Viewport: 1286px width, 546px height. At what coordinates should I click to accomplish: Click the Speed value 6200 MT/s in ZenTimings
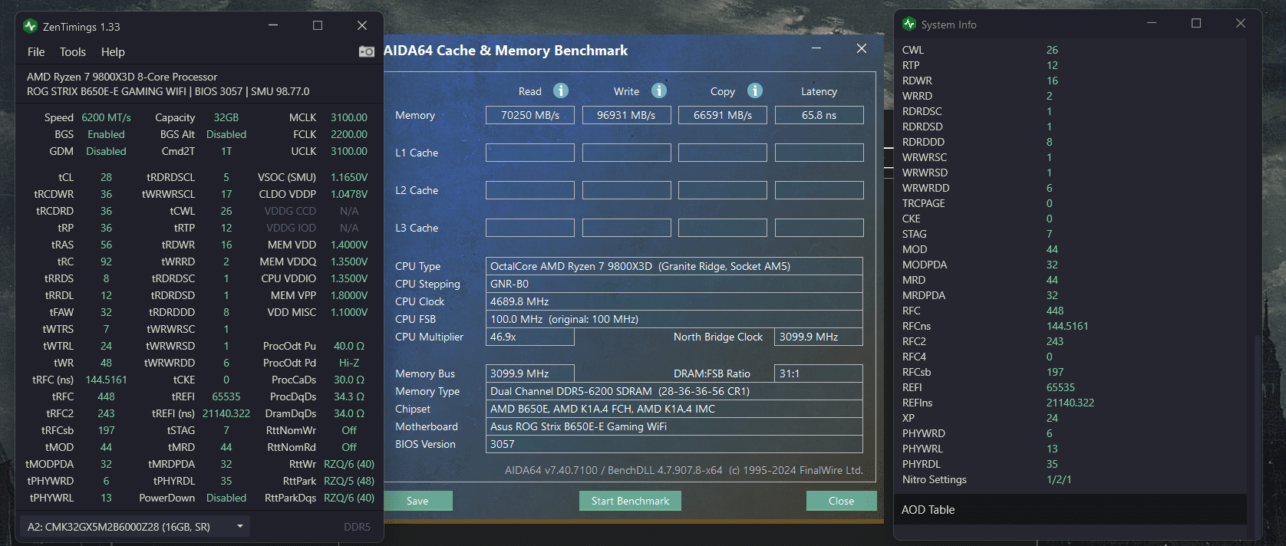point(106,117)
